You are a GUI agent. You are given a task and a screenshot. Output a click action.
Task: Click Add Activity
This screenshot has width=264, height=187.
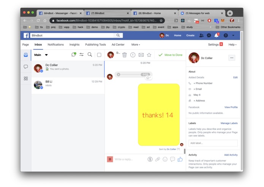231,155
